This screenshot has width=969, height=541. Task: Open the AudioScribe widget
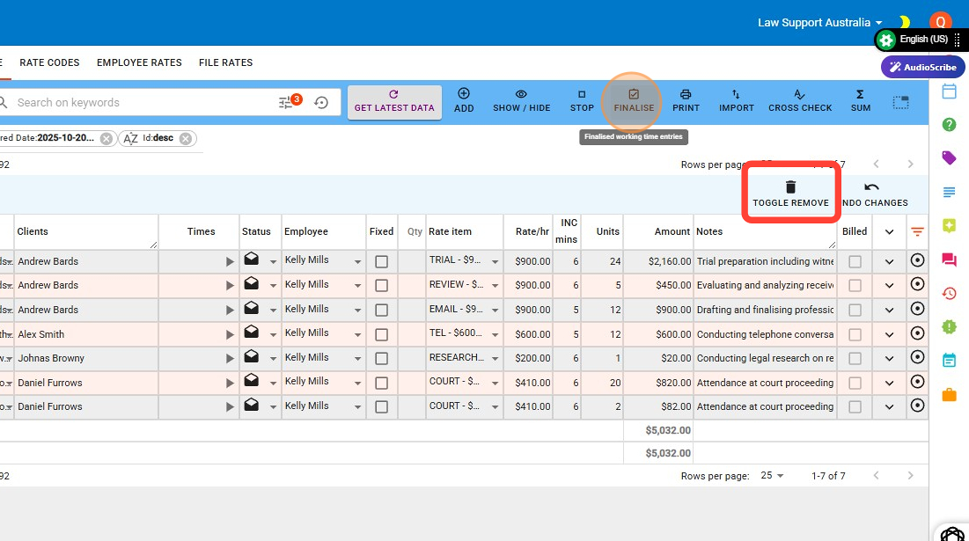tap(922, 67)
